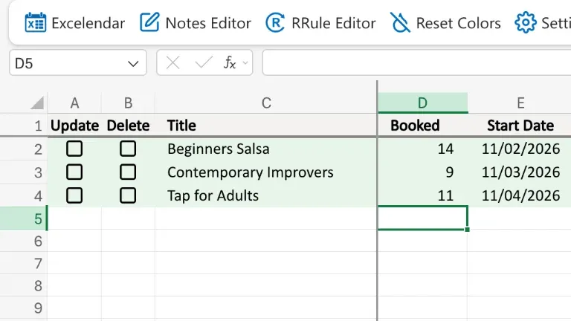Image resolution: width=571 pixels, height=321 pixels.
Task: Select row 2 header
Action: click(x=24, y=149)
